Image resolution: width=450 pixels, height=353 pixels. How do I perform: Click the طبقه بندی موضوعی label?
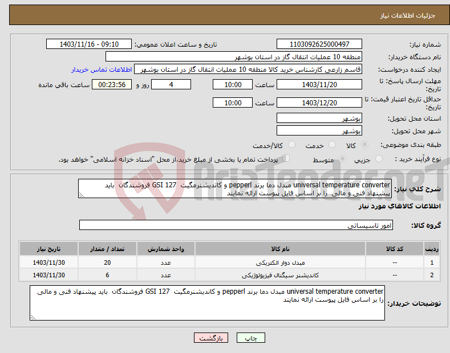click(411, 145)
